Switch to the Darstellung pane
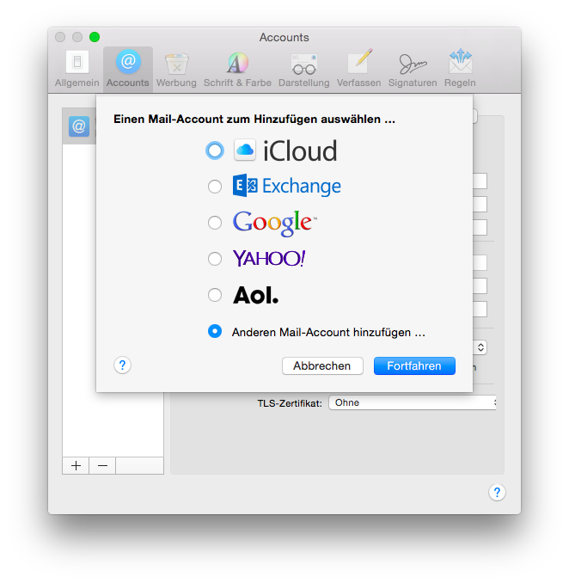Screen dimensions: 569x583 [303, 69]
